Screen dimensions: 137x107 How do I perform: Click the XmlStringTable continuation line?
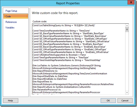[x=64, y=68]
